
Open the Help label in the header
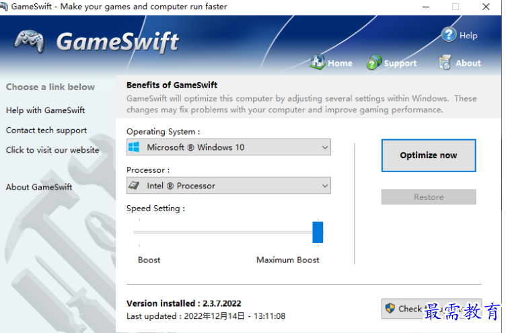coord(468,36)
